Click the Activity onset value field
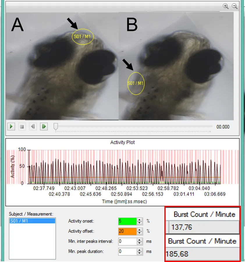 point(127,221)
